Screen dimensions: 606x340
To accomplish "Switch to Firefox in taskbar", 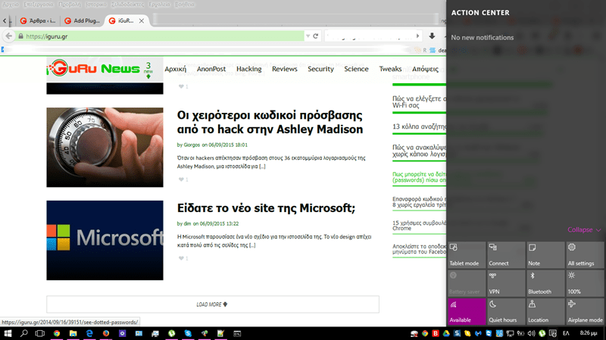I will [106, 333].
